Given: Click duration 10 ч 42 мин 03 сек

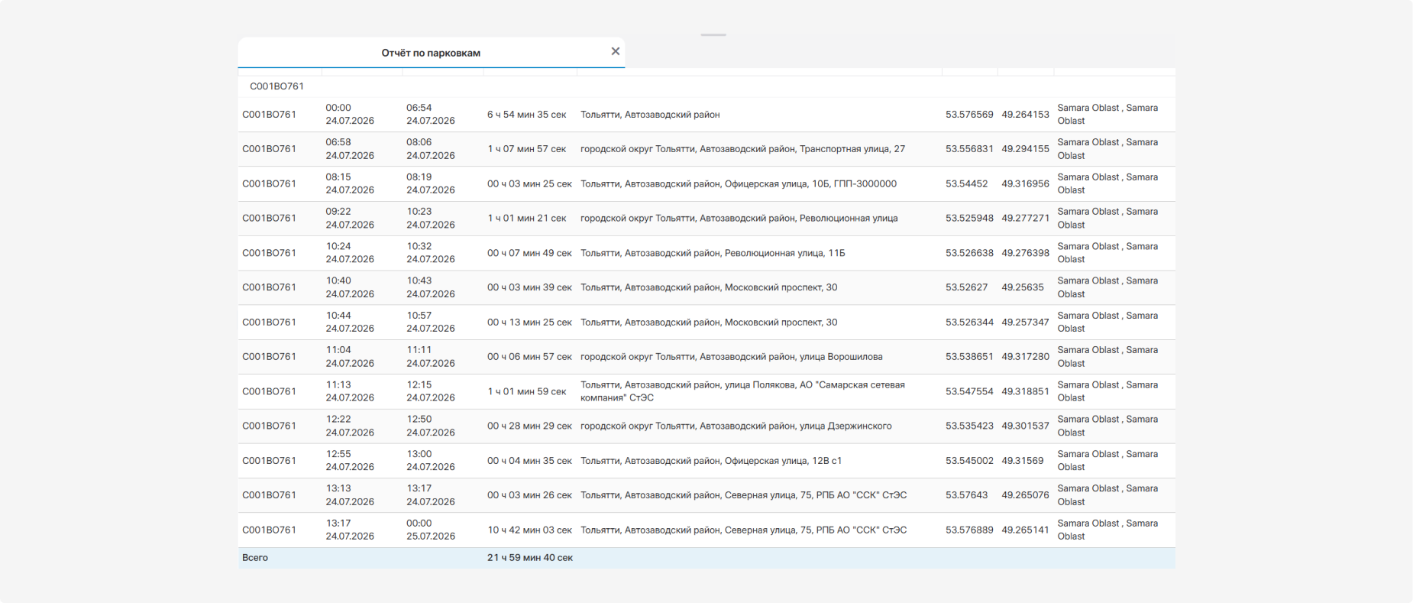Looking at the screenshot, I should click(529, 530).
